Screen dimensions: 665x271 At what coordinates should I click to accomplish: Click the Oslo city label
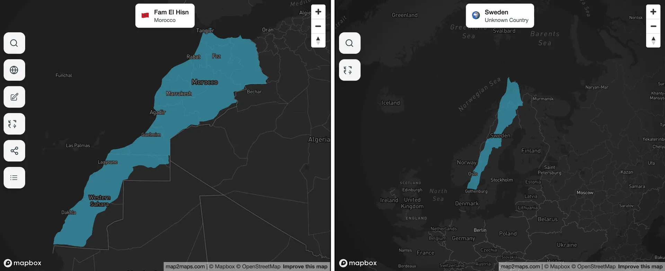point(473,174)
